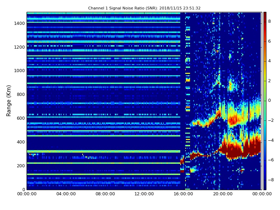This screenshot has height=210, width=280.
Task: Click the 08:00:00 time axis label
Action: 105,194
